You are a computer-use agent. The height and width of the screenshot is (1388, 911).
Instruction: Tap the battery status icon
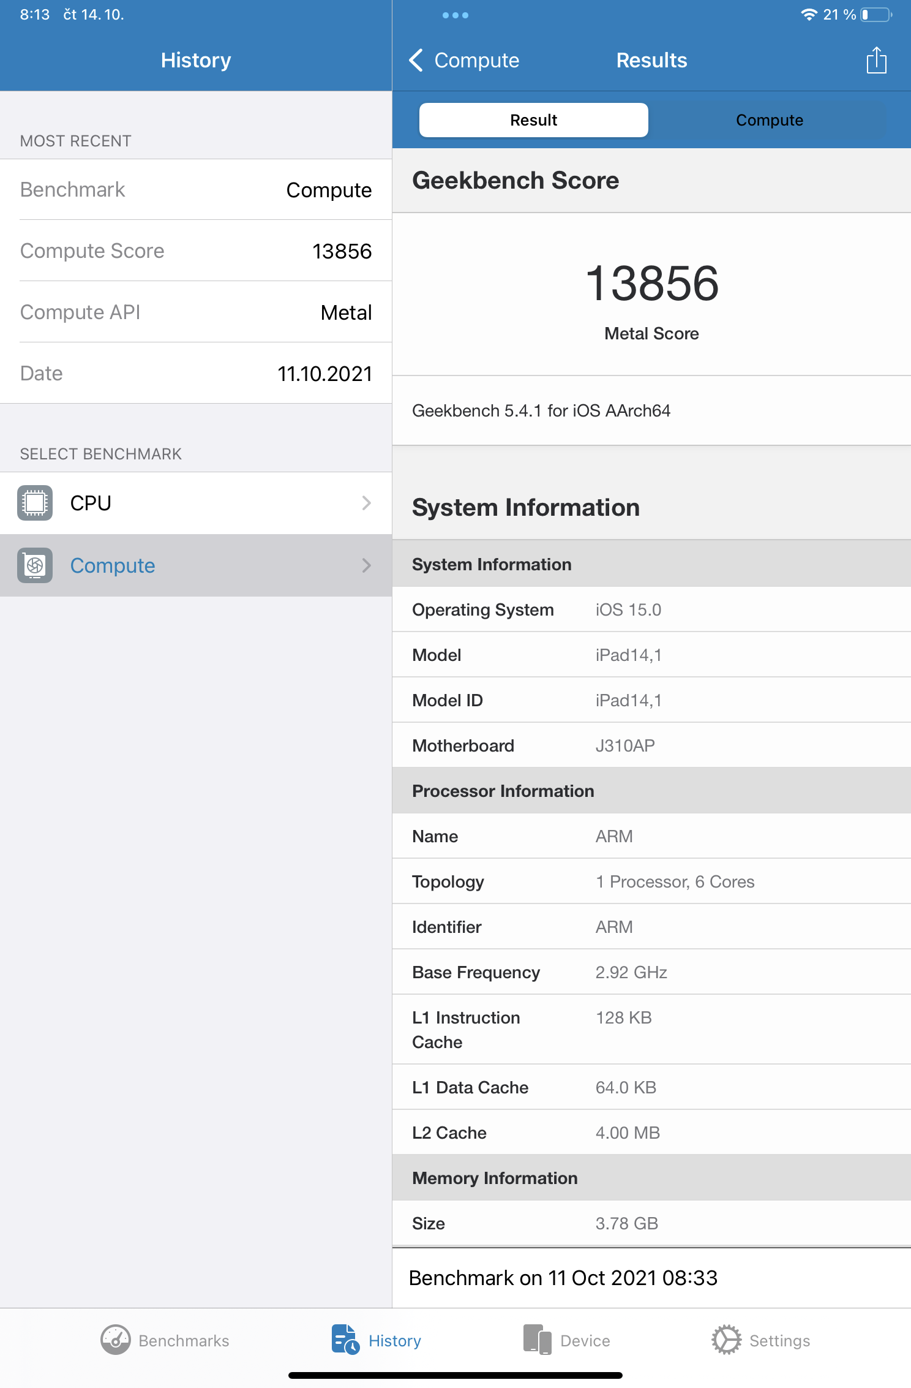(x=876, y=15)
